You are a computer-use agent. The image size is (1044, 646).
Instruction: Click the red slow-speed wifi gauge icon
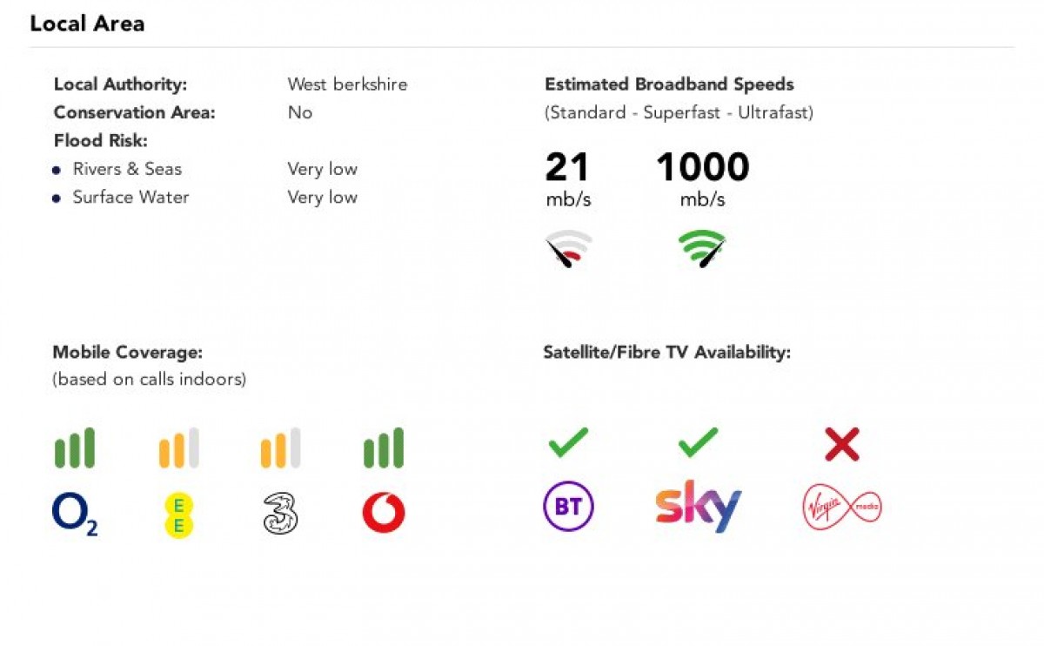point(568,249)
